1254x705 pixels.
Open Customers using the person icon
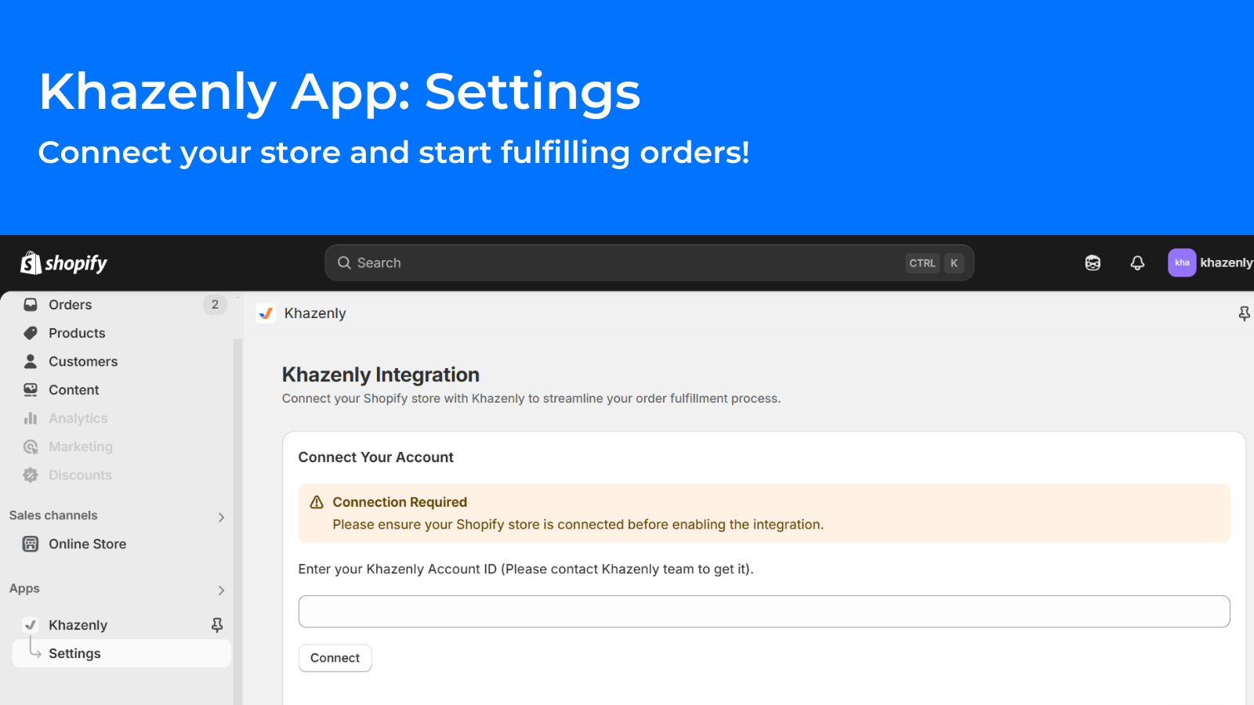click(30, 361)
